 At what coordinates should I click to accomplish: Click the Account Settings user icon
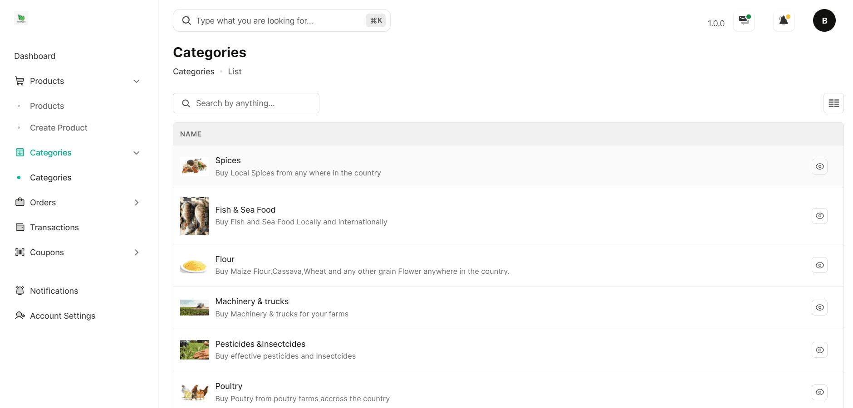coord(20,316)
